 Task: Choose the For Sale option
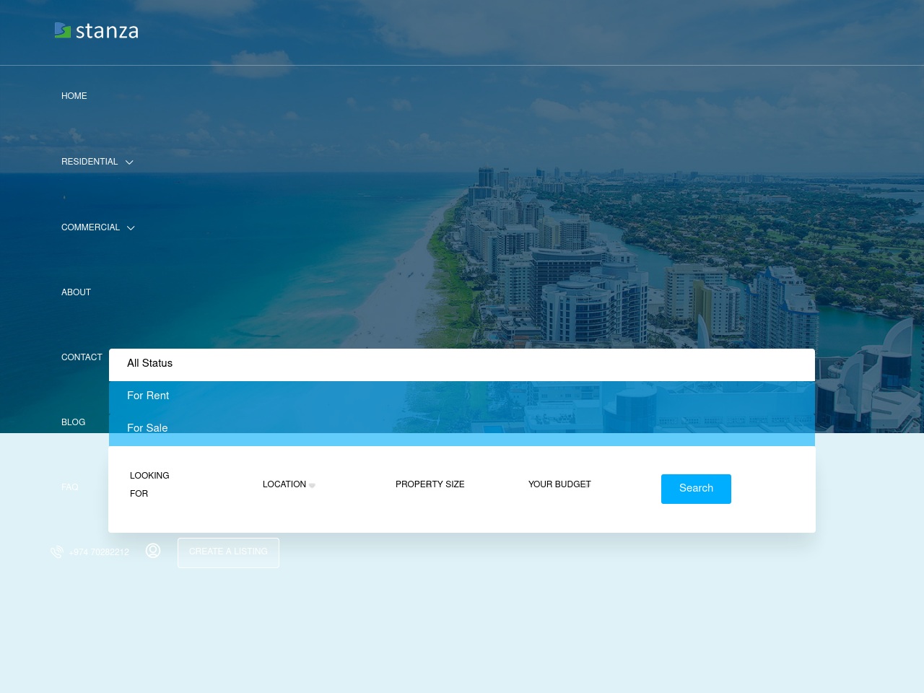pyautogui.click(x=462, y=429)
